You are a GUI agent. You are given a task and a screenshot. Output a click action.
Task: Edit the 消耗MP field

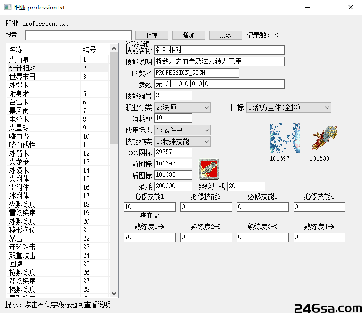173,118
